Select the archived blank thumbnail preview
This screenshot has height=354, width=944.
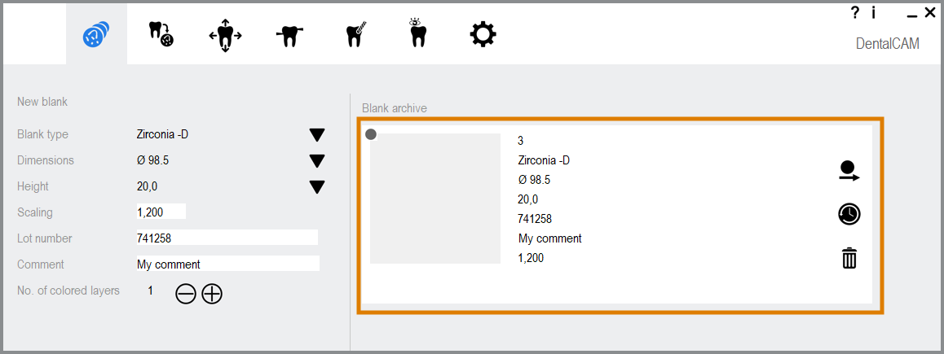click(435, 199)
